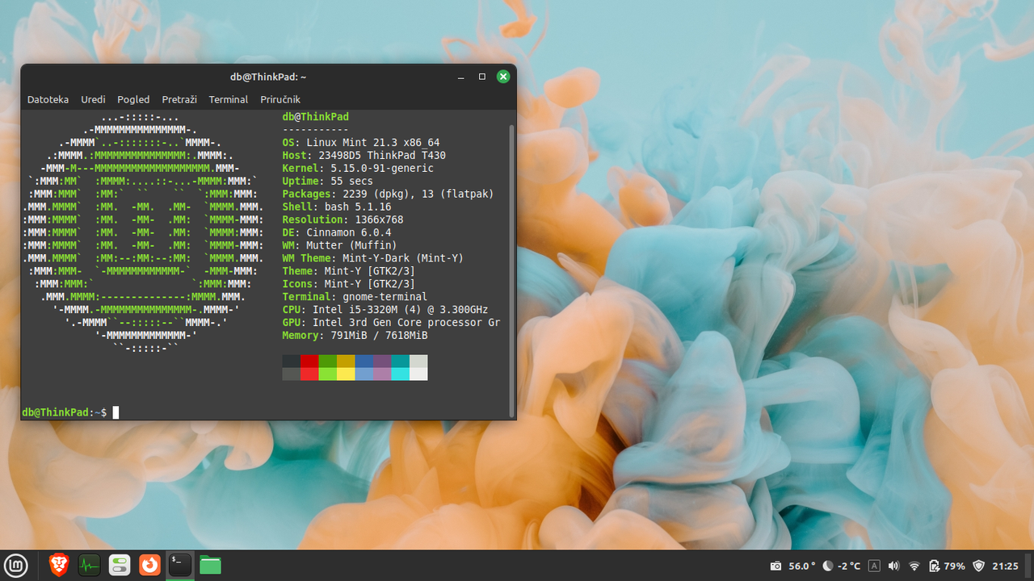Open the weather applet showing -2 °C
The image size is (1034, 581).
842,566
